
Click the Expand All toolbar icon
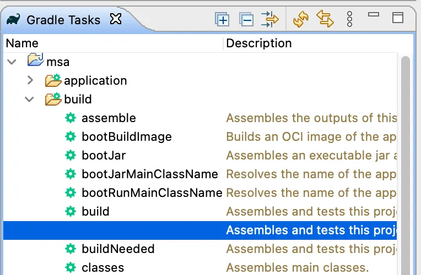click(222, 20)
